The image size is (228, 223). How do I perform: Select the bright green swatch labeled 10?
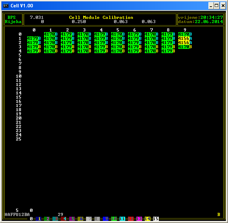pyautogui.click(x=114, y=219)
